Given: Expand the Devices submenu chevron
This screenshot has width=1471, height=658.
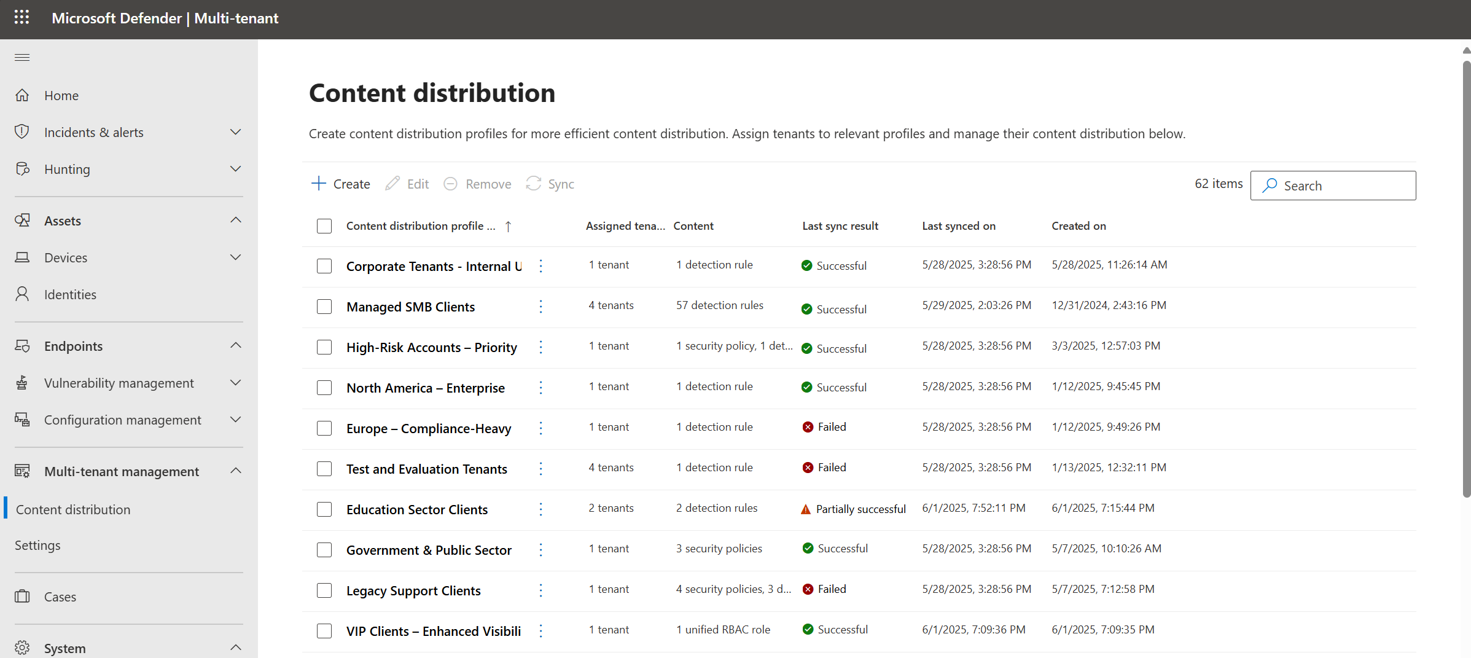Looking at the screenshot, I should tap(235, 257).
